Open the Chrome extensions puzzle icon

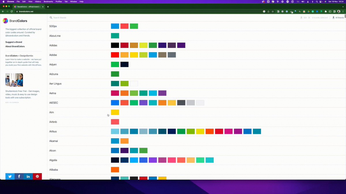click(326, 11)
